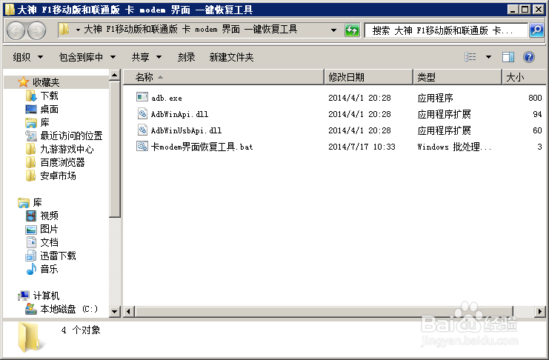Click the 迅雷下载 library icon
549x360 pixels.
31,256
